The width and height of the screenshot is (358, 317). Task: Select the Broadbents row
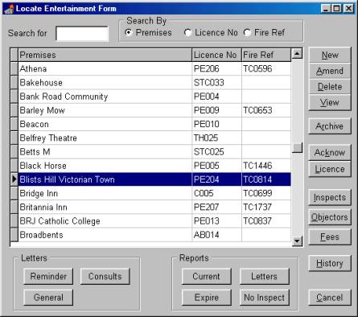click(x=154, y=235)
